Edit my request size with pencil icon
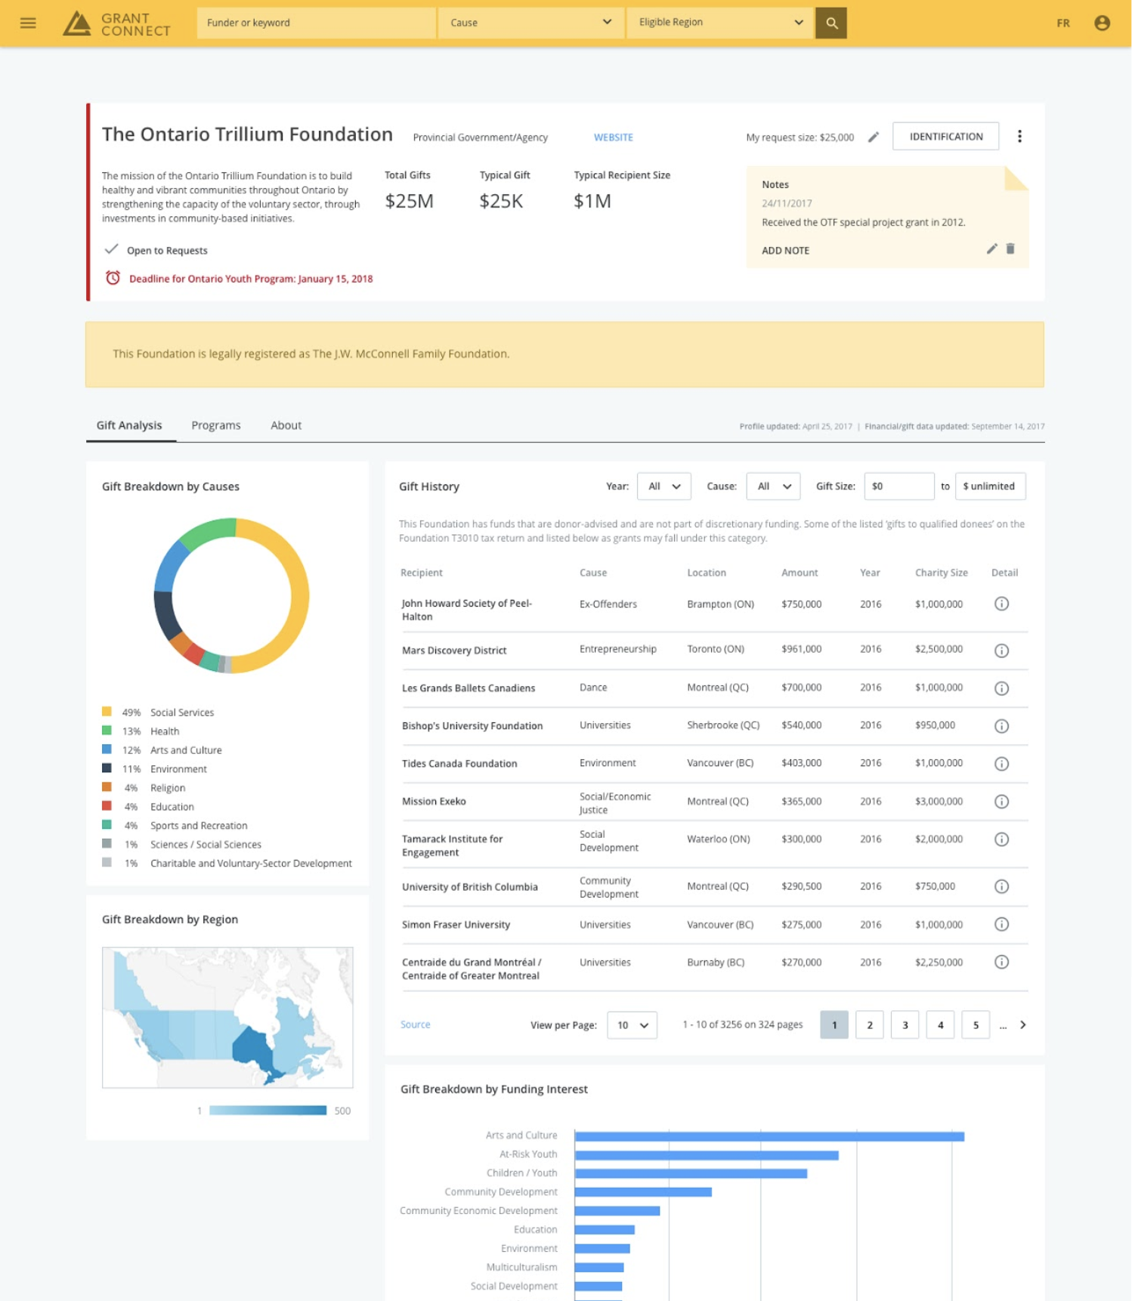 [874, 137]
